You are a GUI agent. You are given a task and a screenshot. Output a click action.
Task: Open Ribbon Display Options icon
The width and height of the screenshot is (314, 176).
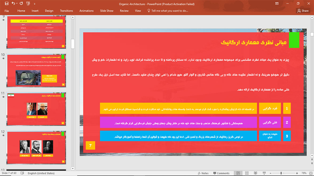(x=277, y=3)
